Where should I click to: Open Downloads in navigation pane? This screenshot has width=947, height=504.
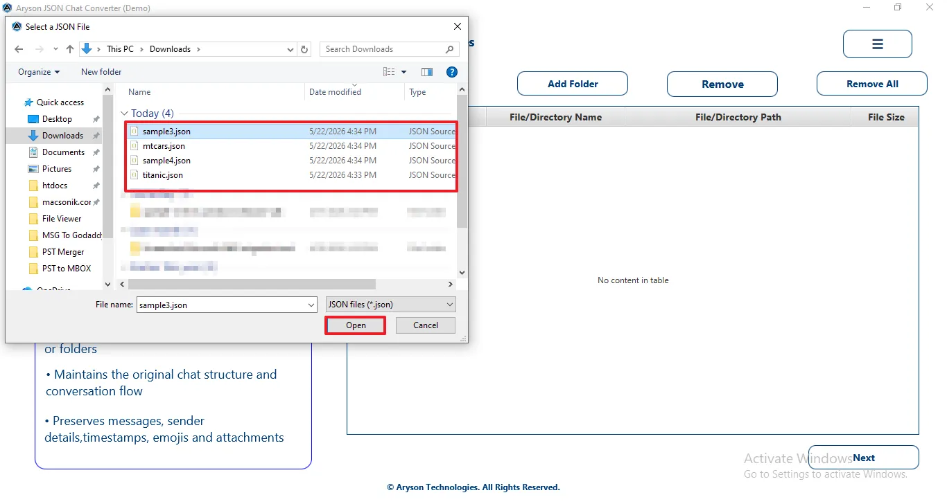[62, 136]
